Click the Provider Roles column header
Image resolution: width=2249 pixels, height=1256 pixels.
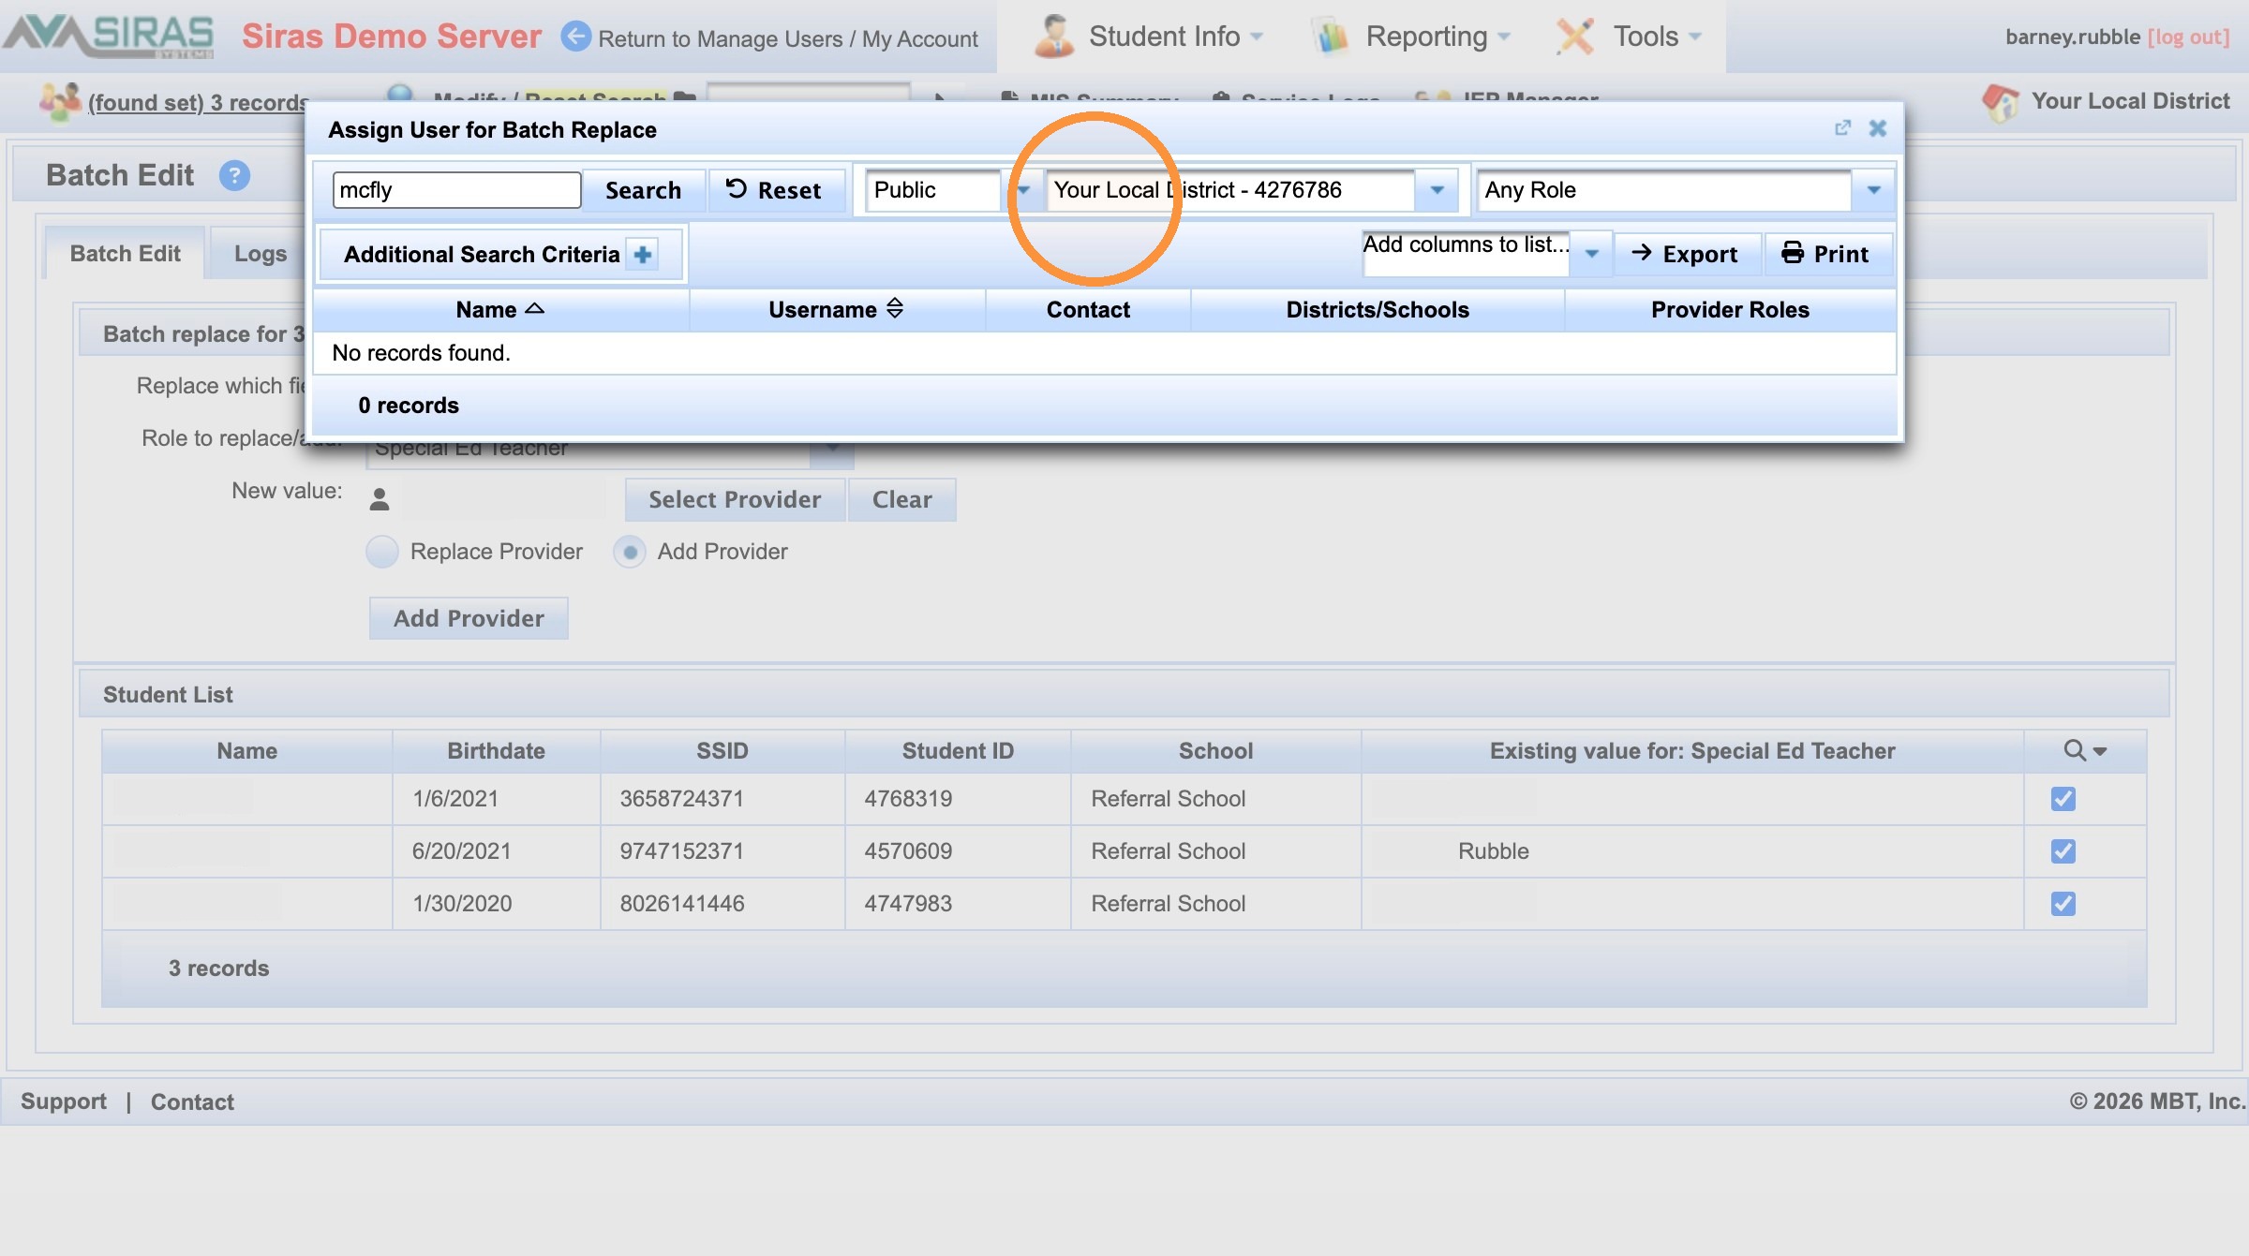(1730, 309)
